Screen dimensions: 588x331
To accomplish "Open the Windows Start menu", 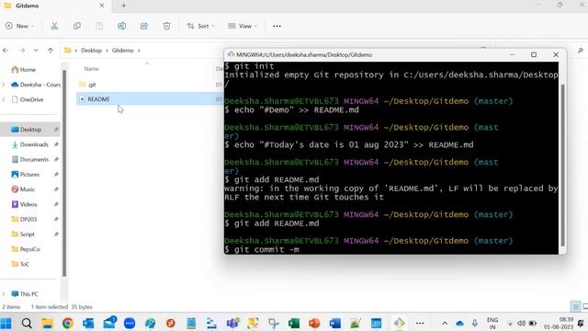I will coord(6,323).
